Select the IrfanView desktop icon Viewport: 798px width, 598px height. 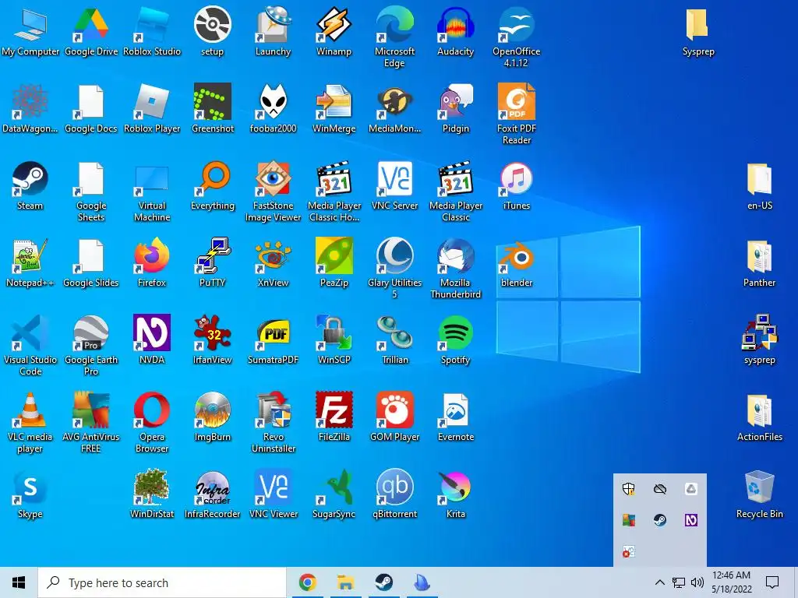(213, 339)
